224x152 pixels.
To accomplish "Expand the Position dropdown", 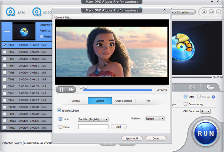I will tap(155, 119).
